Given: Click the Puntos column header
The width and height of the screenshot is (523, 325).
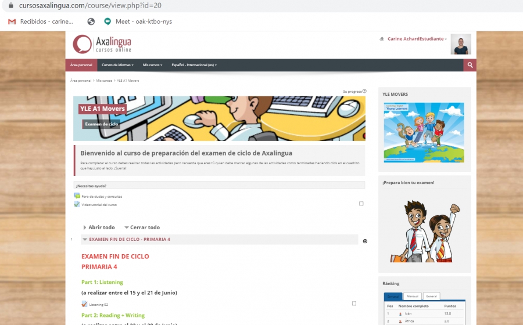Looking at the screenshot, I should (450, 306).
